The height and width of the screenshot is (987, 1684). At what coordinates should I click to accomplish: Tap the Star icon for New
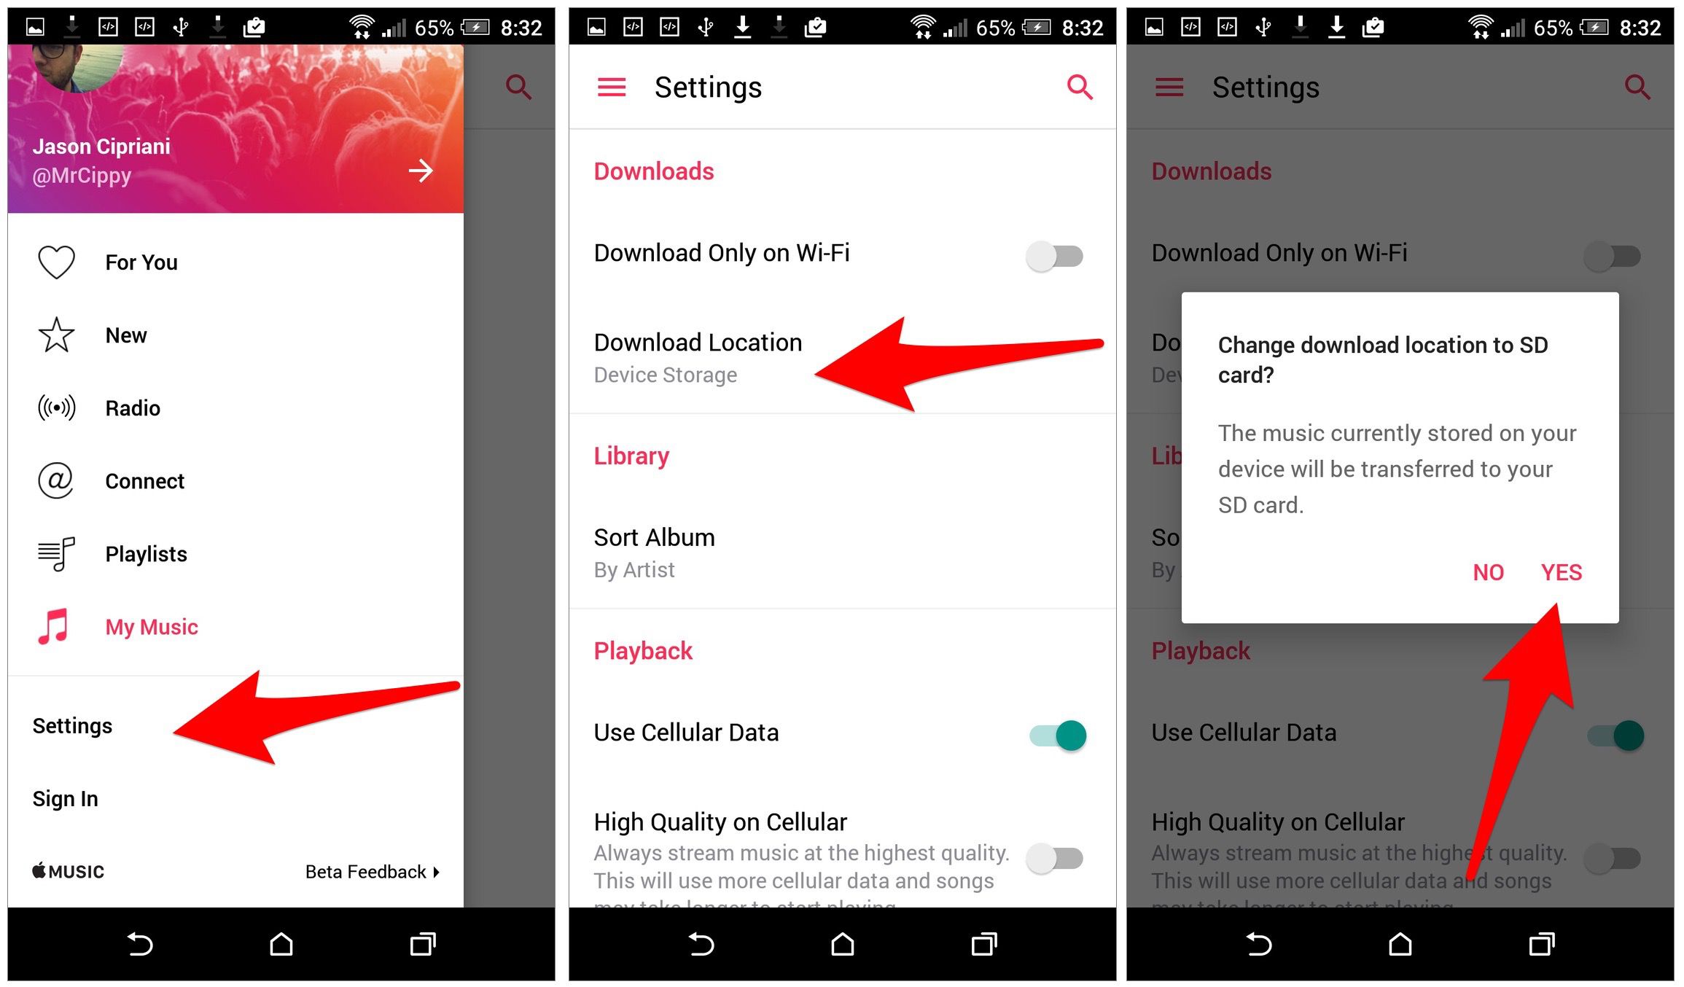pyautogui.click(x=55, y=332)
